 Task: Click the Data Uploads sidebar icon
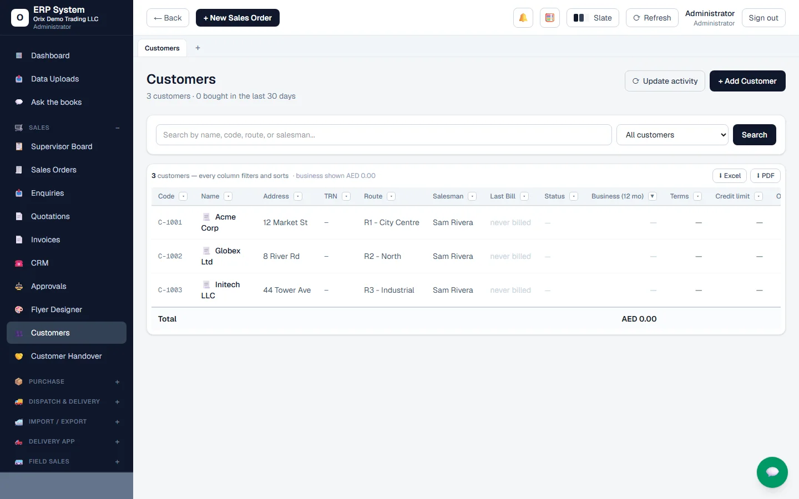coord(19,79)
